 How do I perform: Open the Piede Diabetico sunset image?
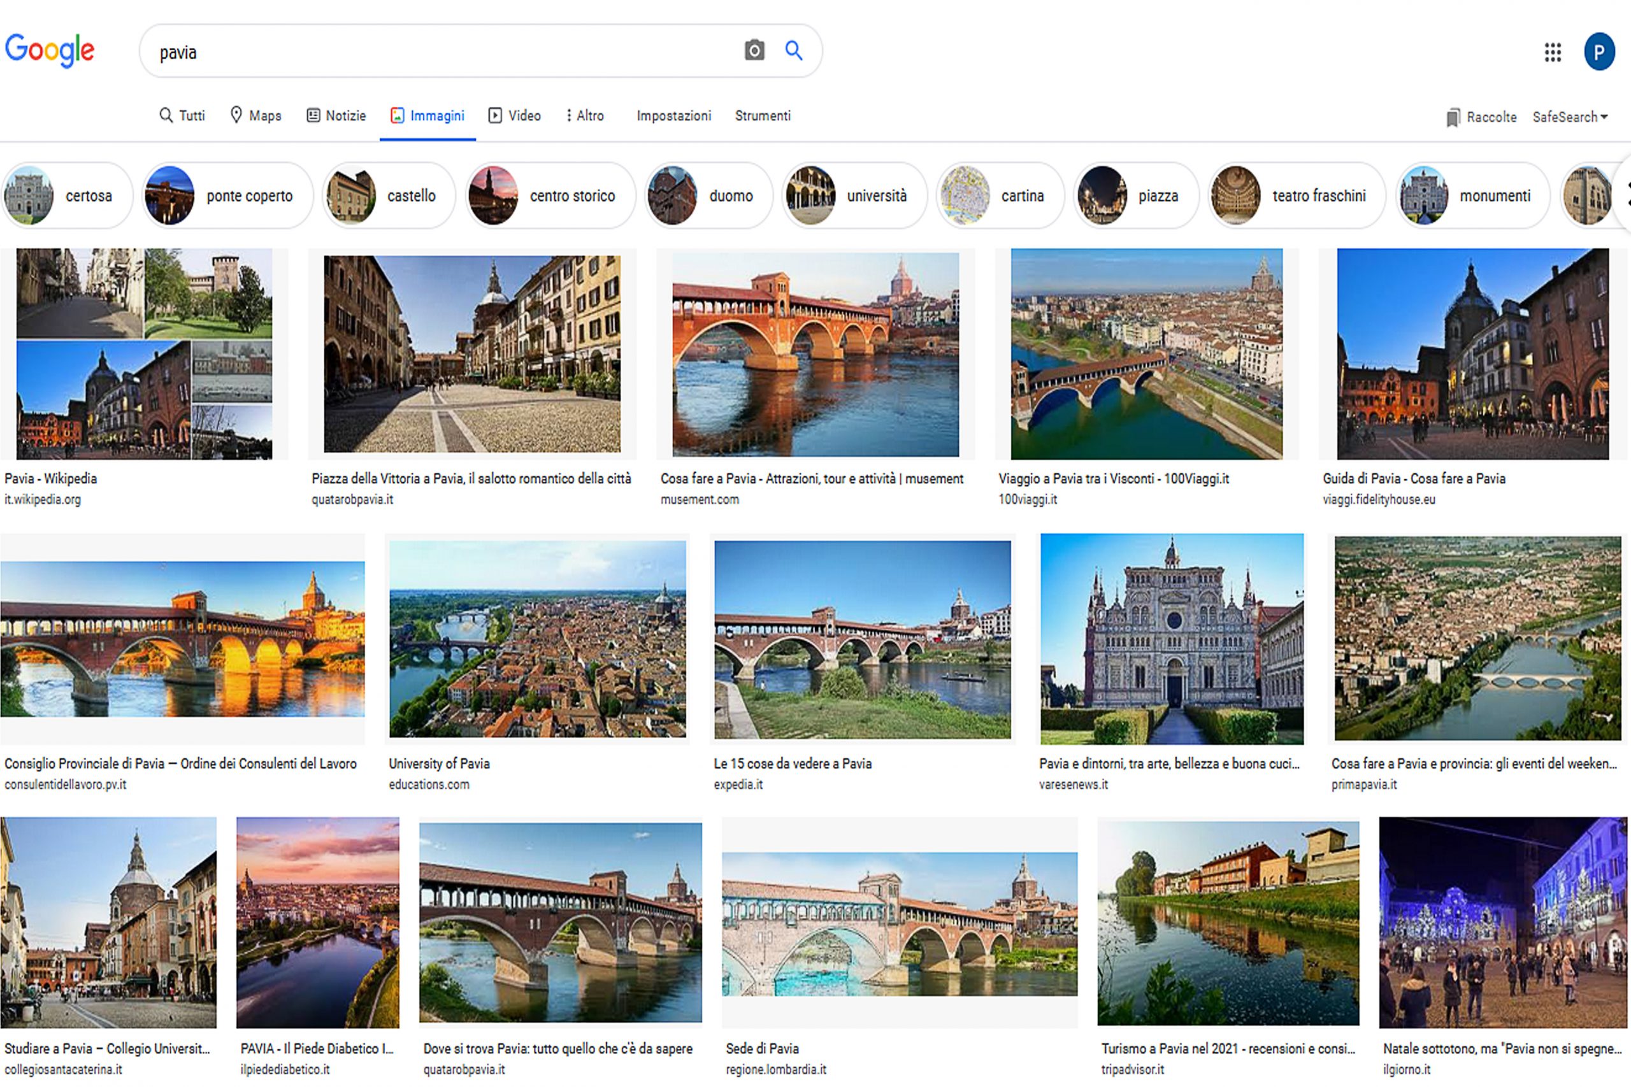click(318, 922)
